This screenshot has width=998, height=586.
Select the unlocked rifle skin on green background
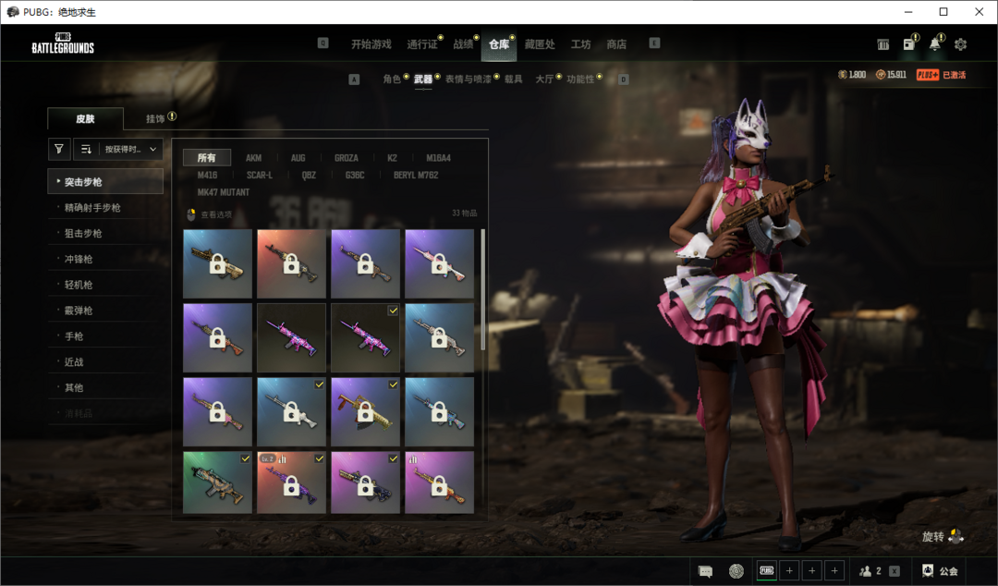coord(218,482)
